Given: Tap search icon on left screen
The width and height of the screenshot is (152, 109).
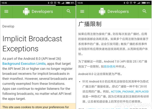Looking at the screenshot, I should coord(69,11).
